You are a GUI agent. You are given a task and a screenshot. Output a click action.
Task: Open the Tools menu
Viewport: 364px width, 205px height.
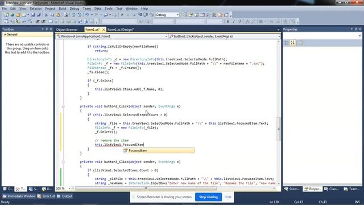(x=109, y=9)
